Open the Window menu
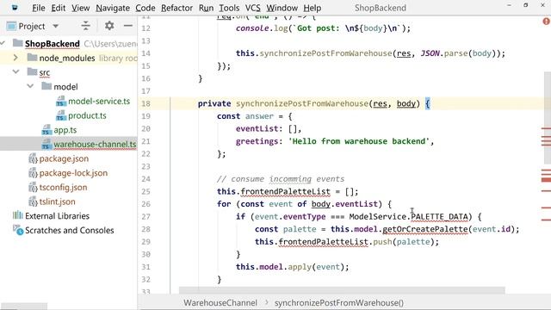Viewport: 551px width, 310px height. click(282, 8)
